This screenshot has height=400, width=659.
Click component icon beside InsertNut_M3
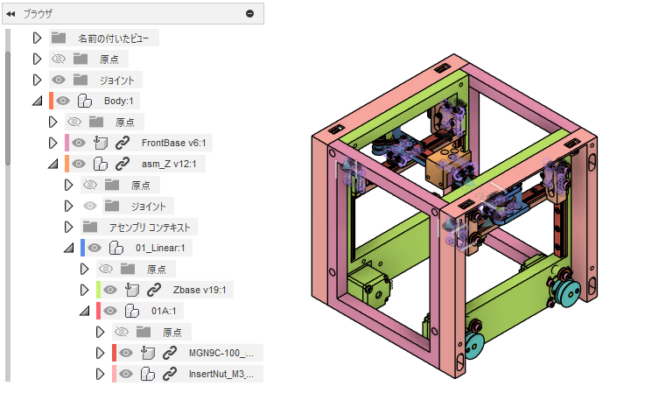tap(148, 374)
